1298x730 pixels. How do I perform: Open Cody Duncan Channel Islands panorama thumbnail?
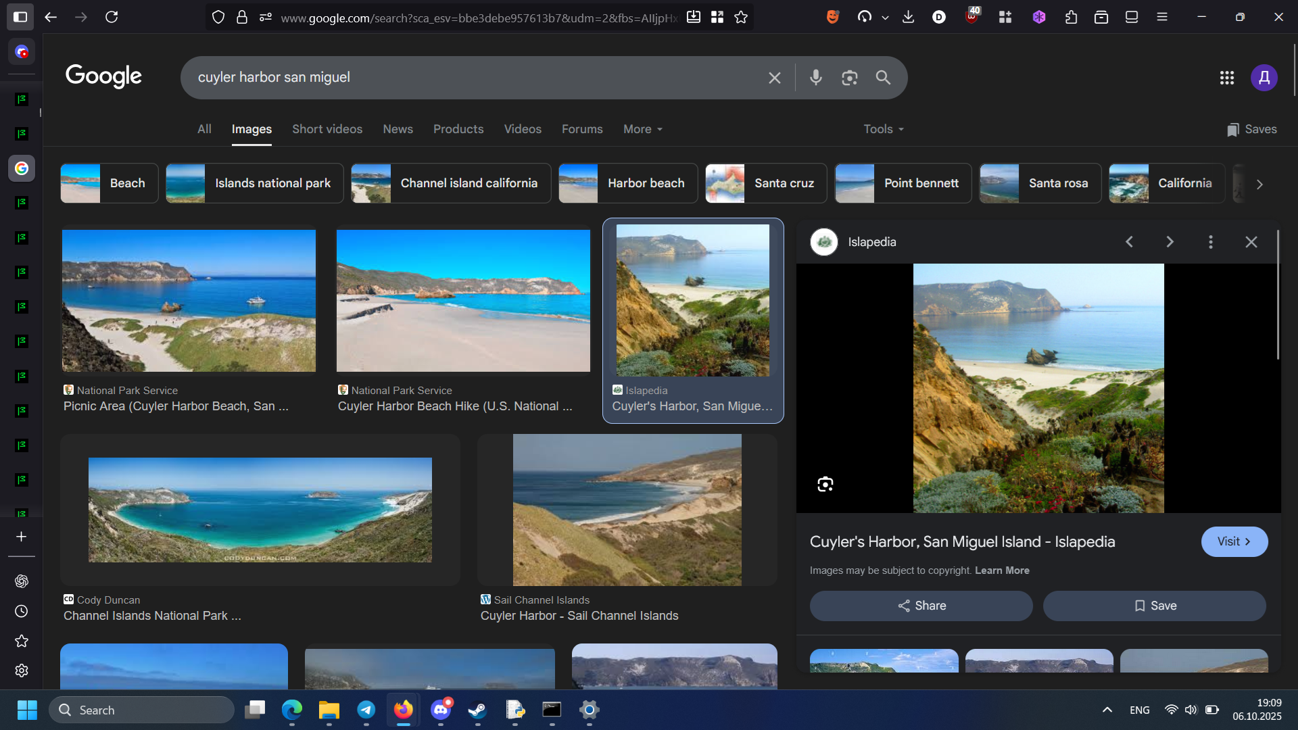tap(260, 510)
